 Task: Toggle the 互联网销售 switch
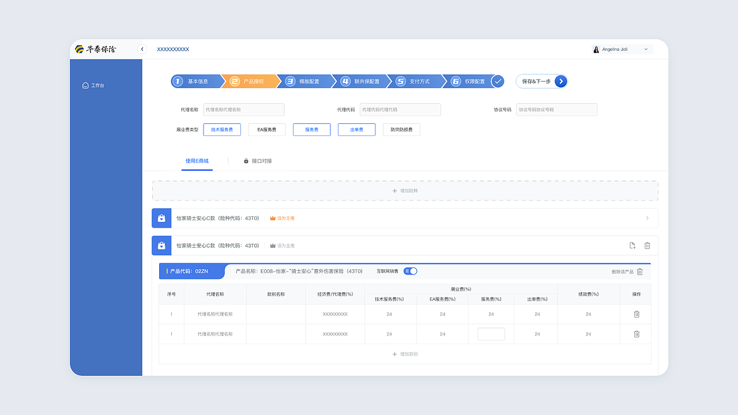pyautogui.click(x=410, y=271)
